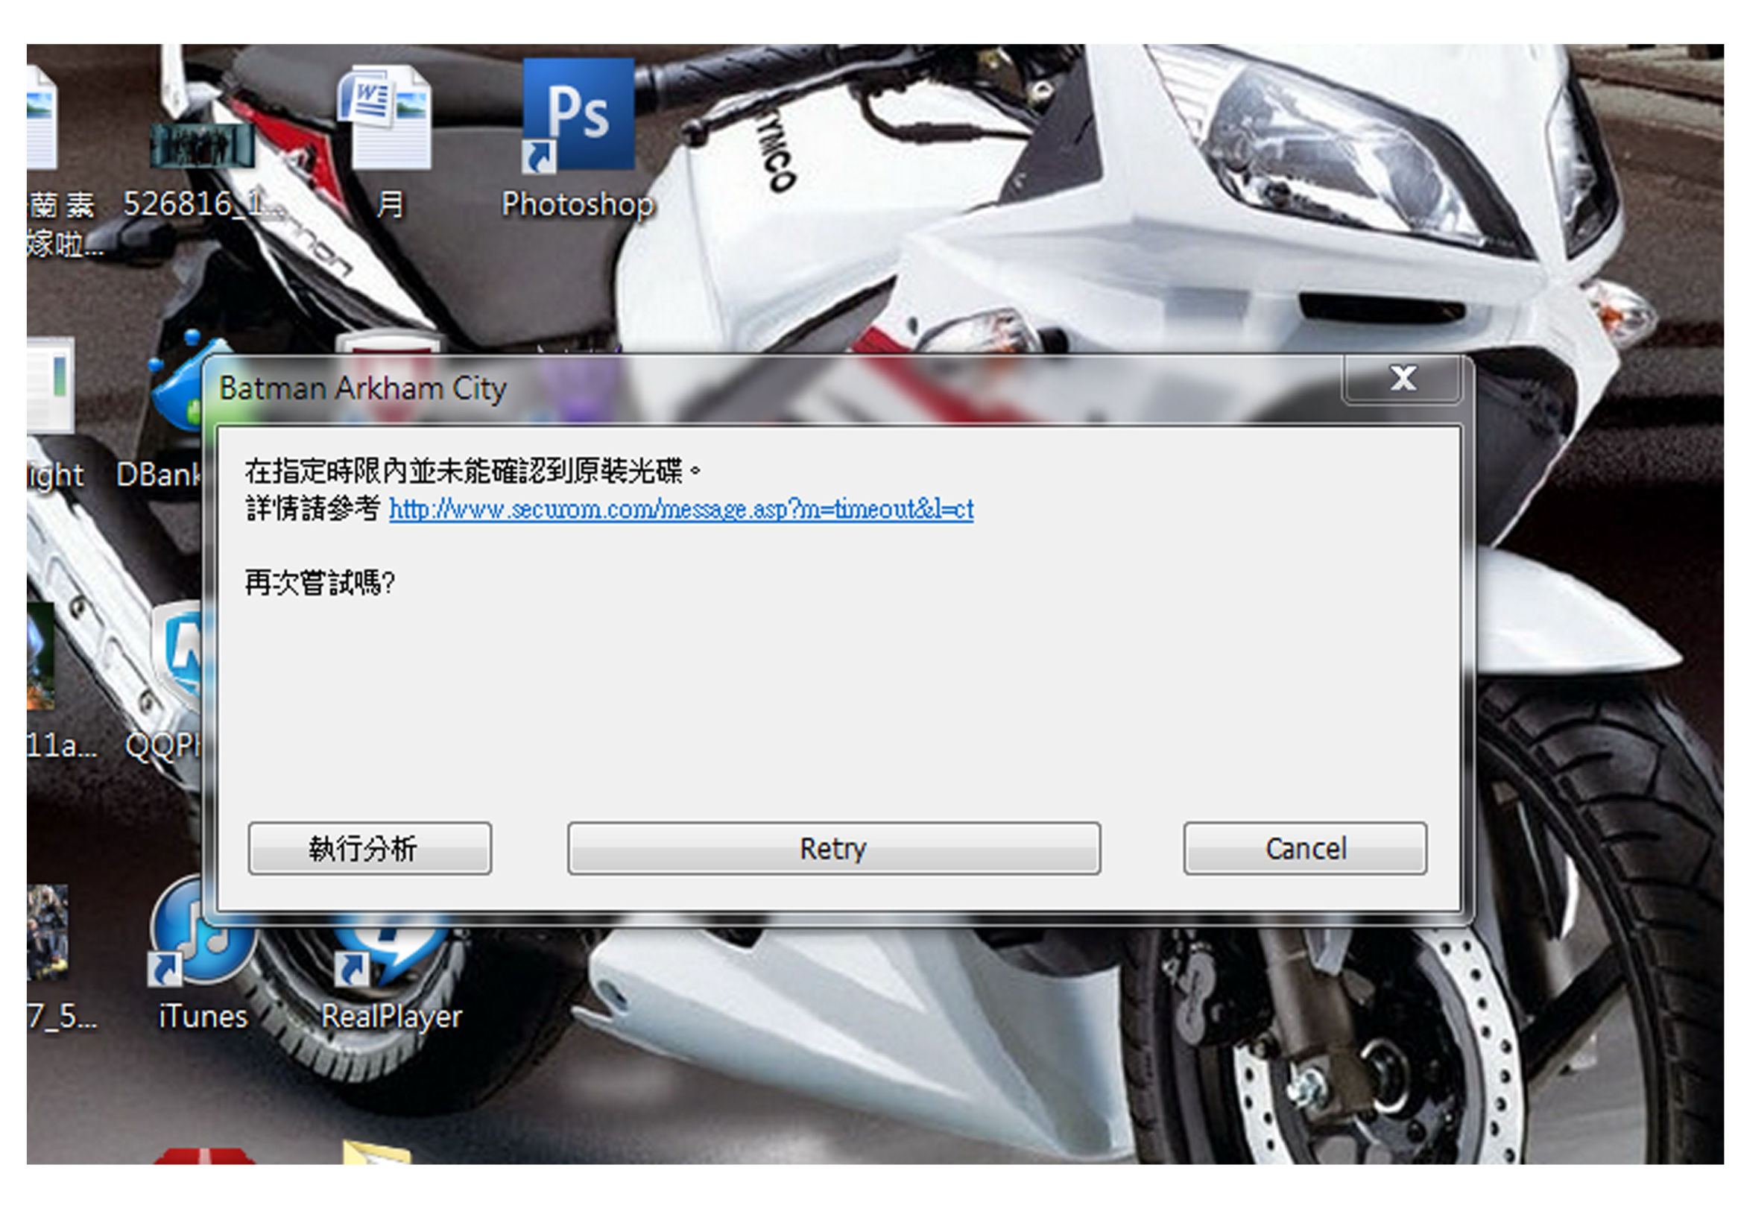This screenshot has height=1229, width=1738.
Task: Select the photo icon labeled 7_5...
Action: (x=47, y=932)
